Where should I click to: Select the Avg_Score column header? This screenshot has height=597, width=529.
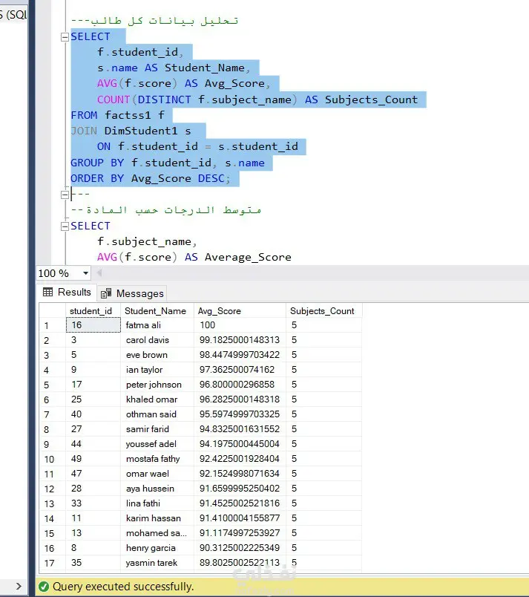[240, 310]
